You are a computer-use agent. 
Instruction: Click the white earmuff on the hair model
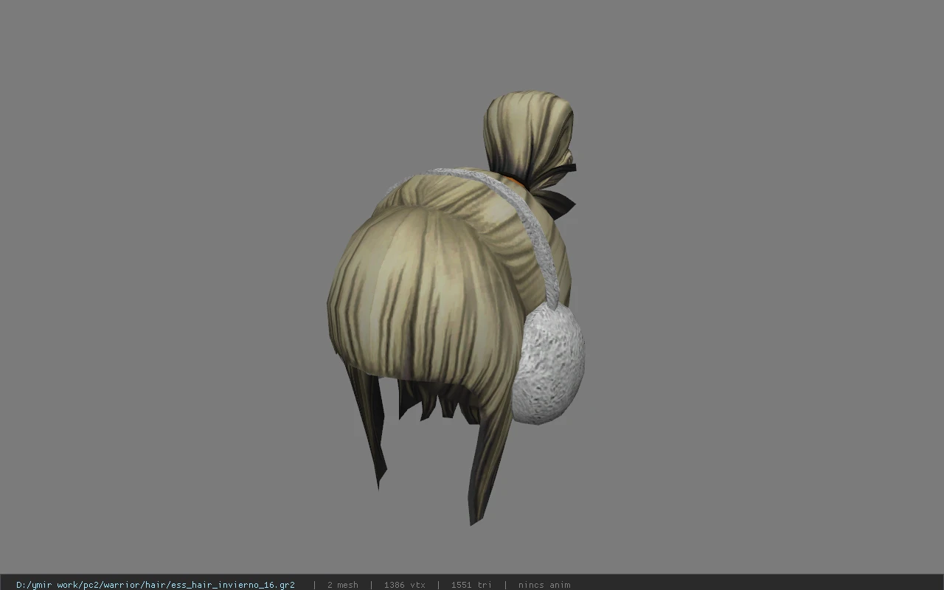548,363
